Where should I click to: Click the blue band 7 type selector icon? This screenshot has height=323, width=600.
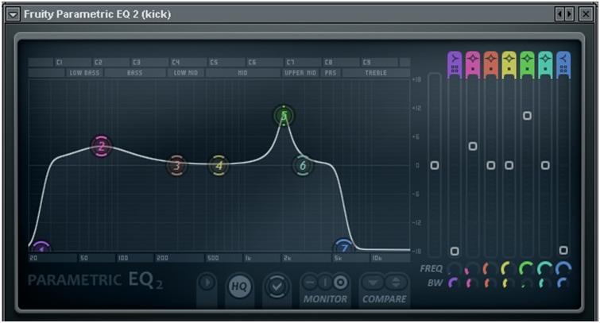[563, 63]
